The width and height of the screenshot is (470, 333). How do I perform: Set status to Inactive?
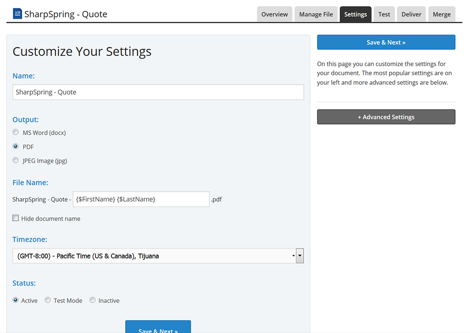(x=93, y=300)
